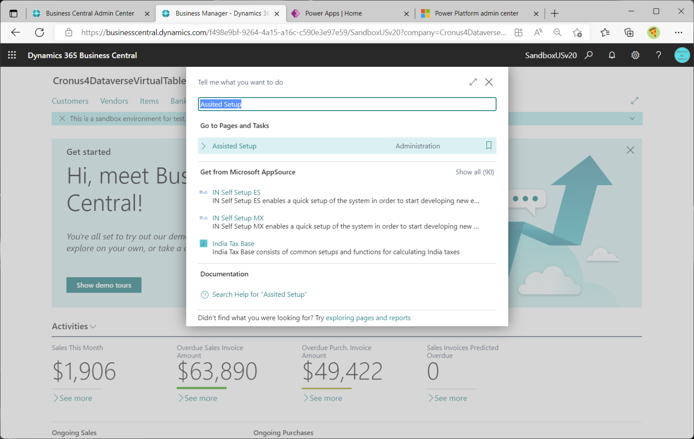Screen dimensions: 694x439
Task: Open exploring pages and reports link
Action: tap(368, 318)
